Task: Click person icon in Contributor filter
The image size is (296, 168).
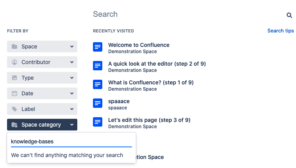Action: click(14, 62)
